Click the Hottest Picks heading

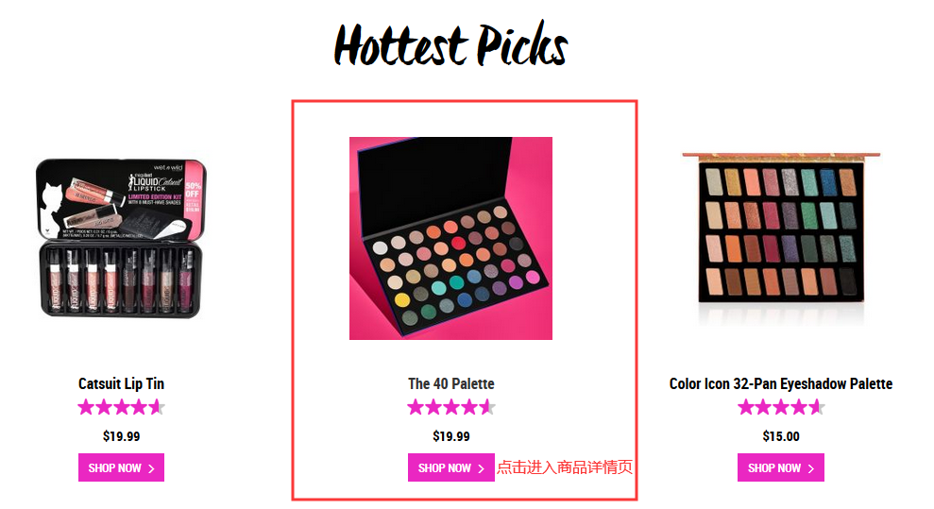click(450, 44)
